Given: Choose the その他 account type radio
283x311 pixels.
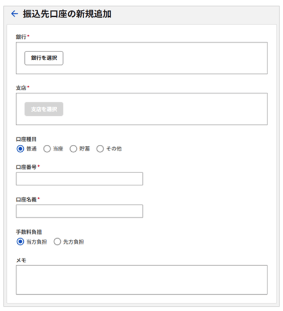Looking at the screenshot, I should [100, 149].
